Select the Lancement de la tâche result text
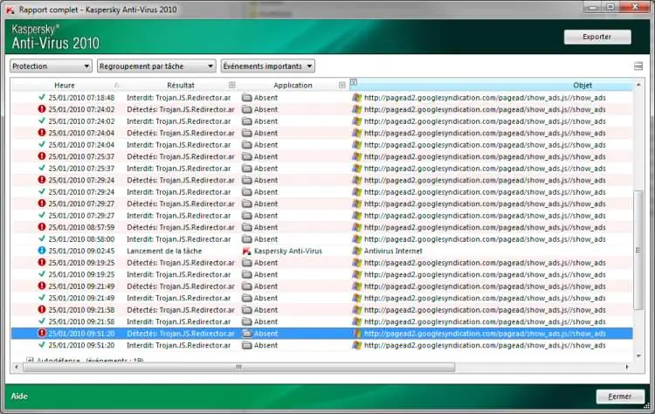 [x=164, y=251]
